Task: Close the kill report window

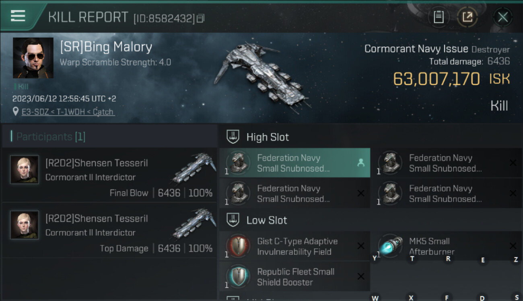Action: 502,17
